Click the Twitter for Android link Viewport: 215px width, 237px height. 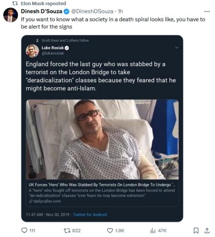(x=90, y=214)
